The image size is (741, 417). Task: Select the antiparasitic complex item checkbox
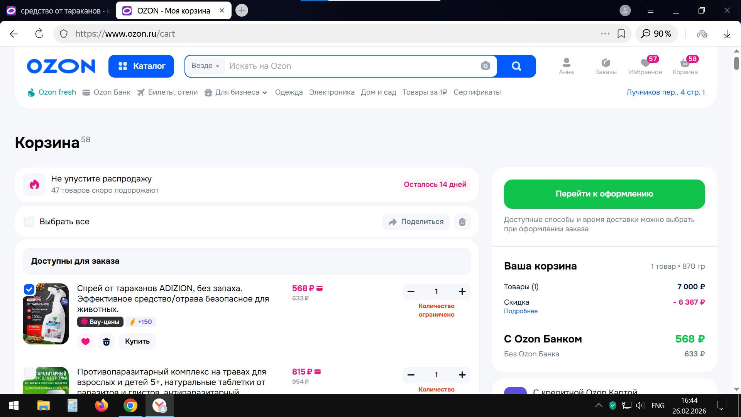[x=29, y=373]
